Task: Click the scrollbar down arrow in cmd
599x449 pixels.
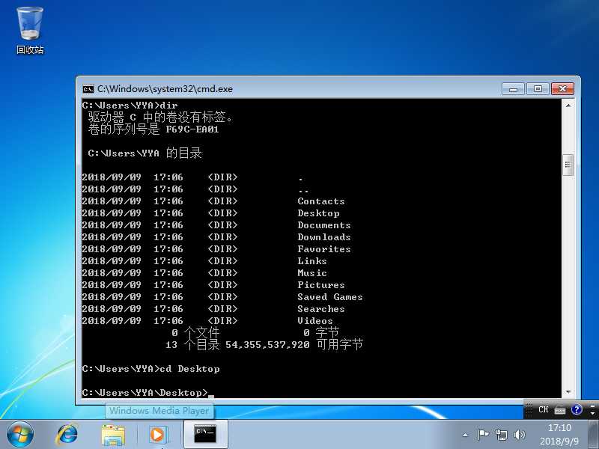Action: click(x=568, y=392)
